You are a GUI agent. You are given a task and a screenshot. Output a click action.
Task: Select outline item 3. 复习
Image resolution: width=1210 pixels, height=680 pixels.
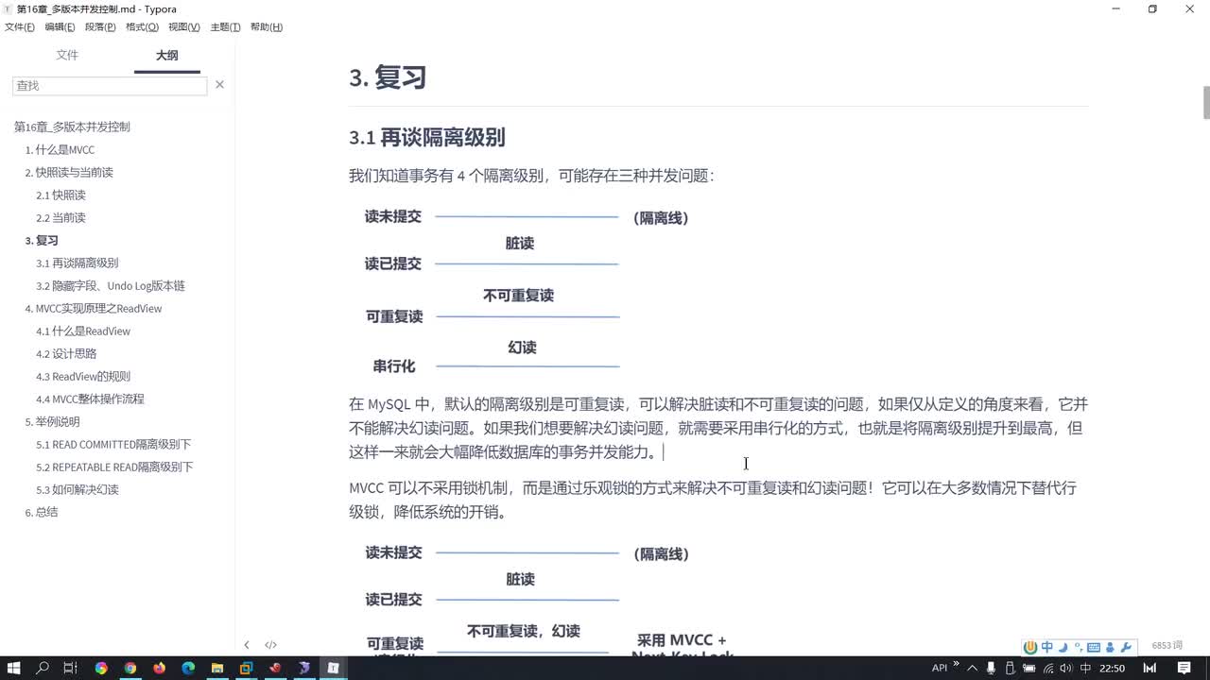click(42, 240)
